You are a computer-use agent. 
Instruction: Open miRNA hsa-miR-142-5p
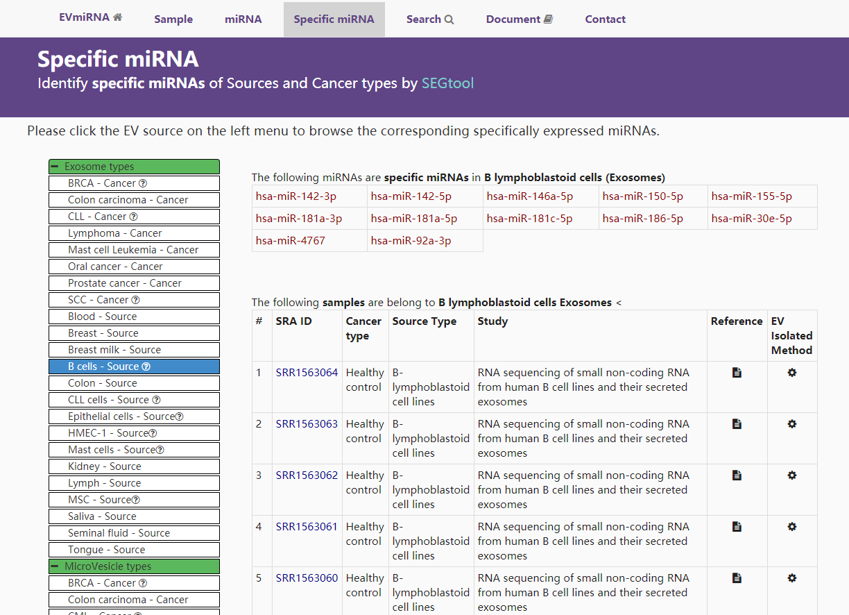pos(411,196)
